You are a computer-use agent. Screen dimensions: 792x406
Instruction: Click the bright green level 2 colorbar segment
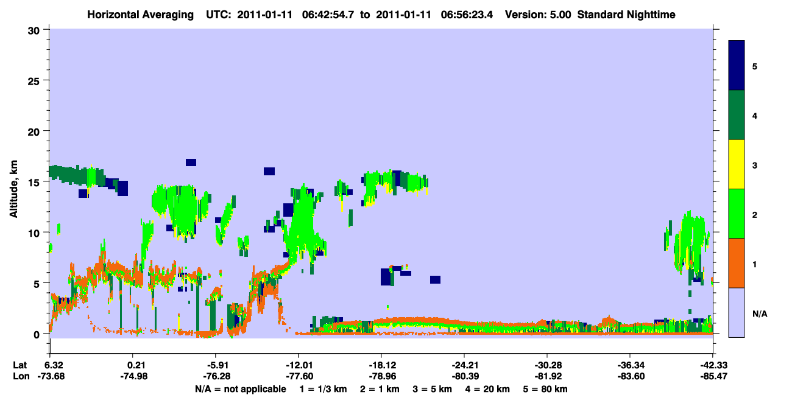737,214
